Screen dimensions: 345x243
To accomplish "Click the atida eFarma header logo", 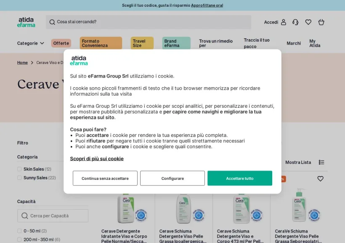I will pyautogui.click(x=26, y=22).
